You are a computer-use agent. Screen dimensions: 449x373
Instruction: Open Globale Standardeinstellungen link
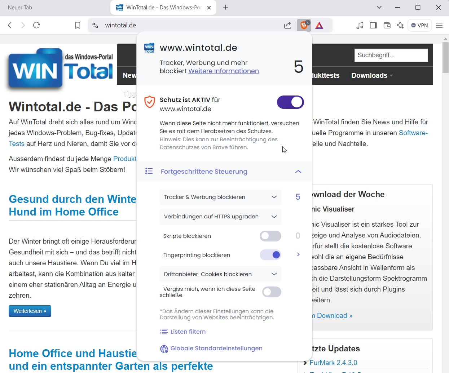point(216,348)
